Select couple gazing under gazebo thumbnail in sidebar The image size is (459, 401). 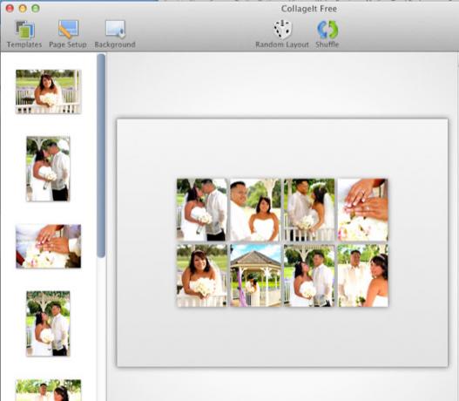tap(48, 323)
